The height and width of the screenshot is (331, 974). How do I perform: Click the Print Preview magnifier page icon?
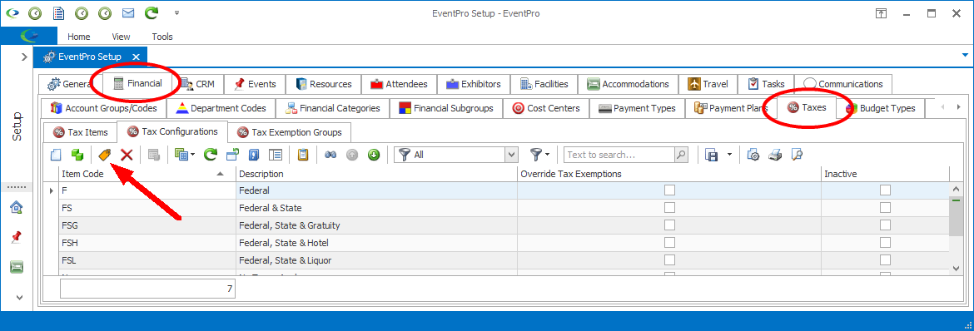tap(797, 155)
